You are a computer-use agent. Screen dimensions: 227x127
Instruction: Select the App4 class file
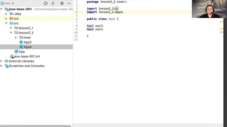click(28, 47)
